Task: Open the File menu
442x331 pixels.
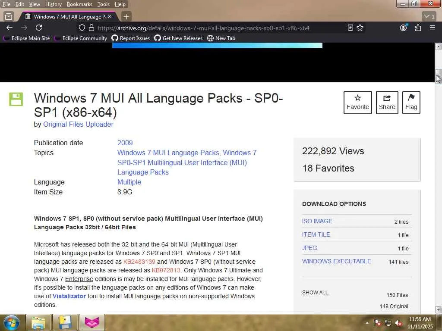Action: 6,4
